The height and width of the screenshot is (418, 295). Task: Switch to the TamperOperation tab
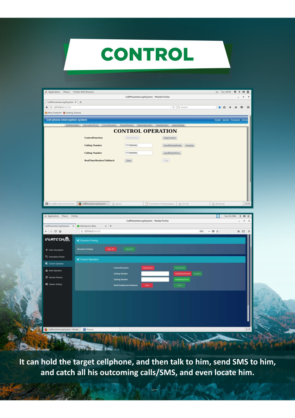[x=145, y=125]
